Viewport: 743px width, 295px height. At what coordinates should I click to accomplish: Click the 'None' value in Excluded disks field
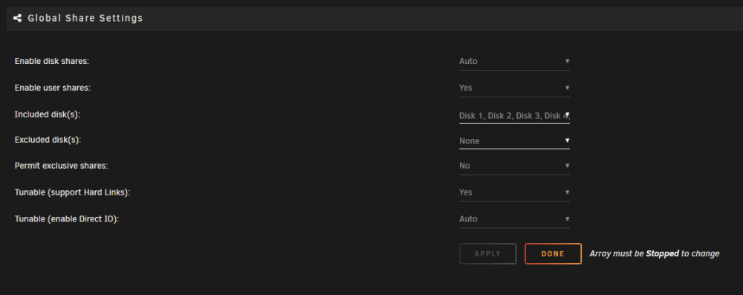[x=469, y=141]
